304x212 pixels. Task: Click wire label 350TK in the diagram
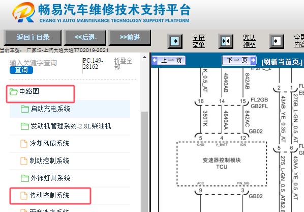pos(205,118)
